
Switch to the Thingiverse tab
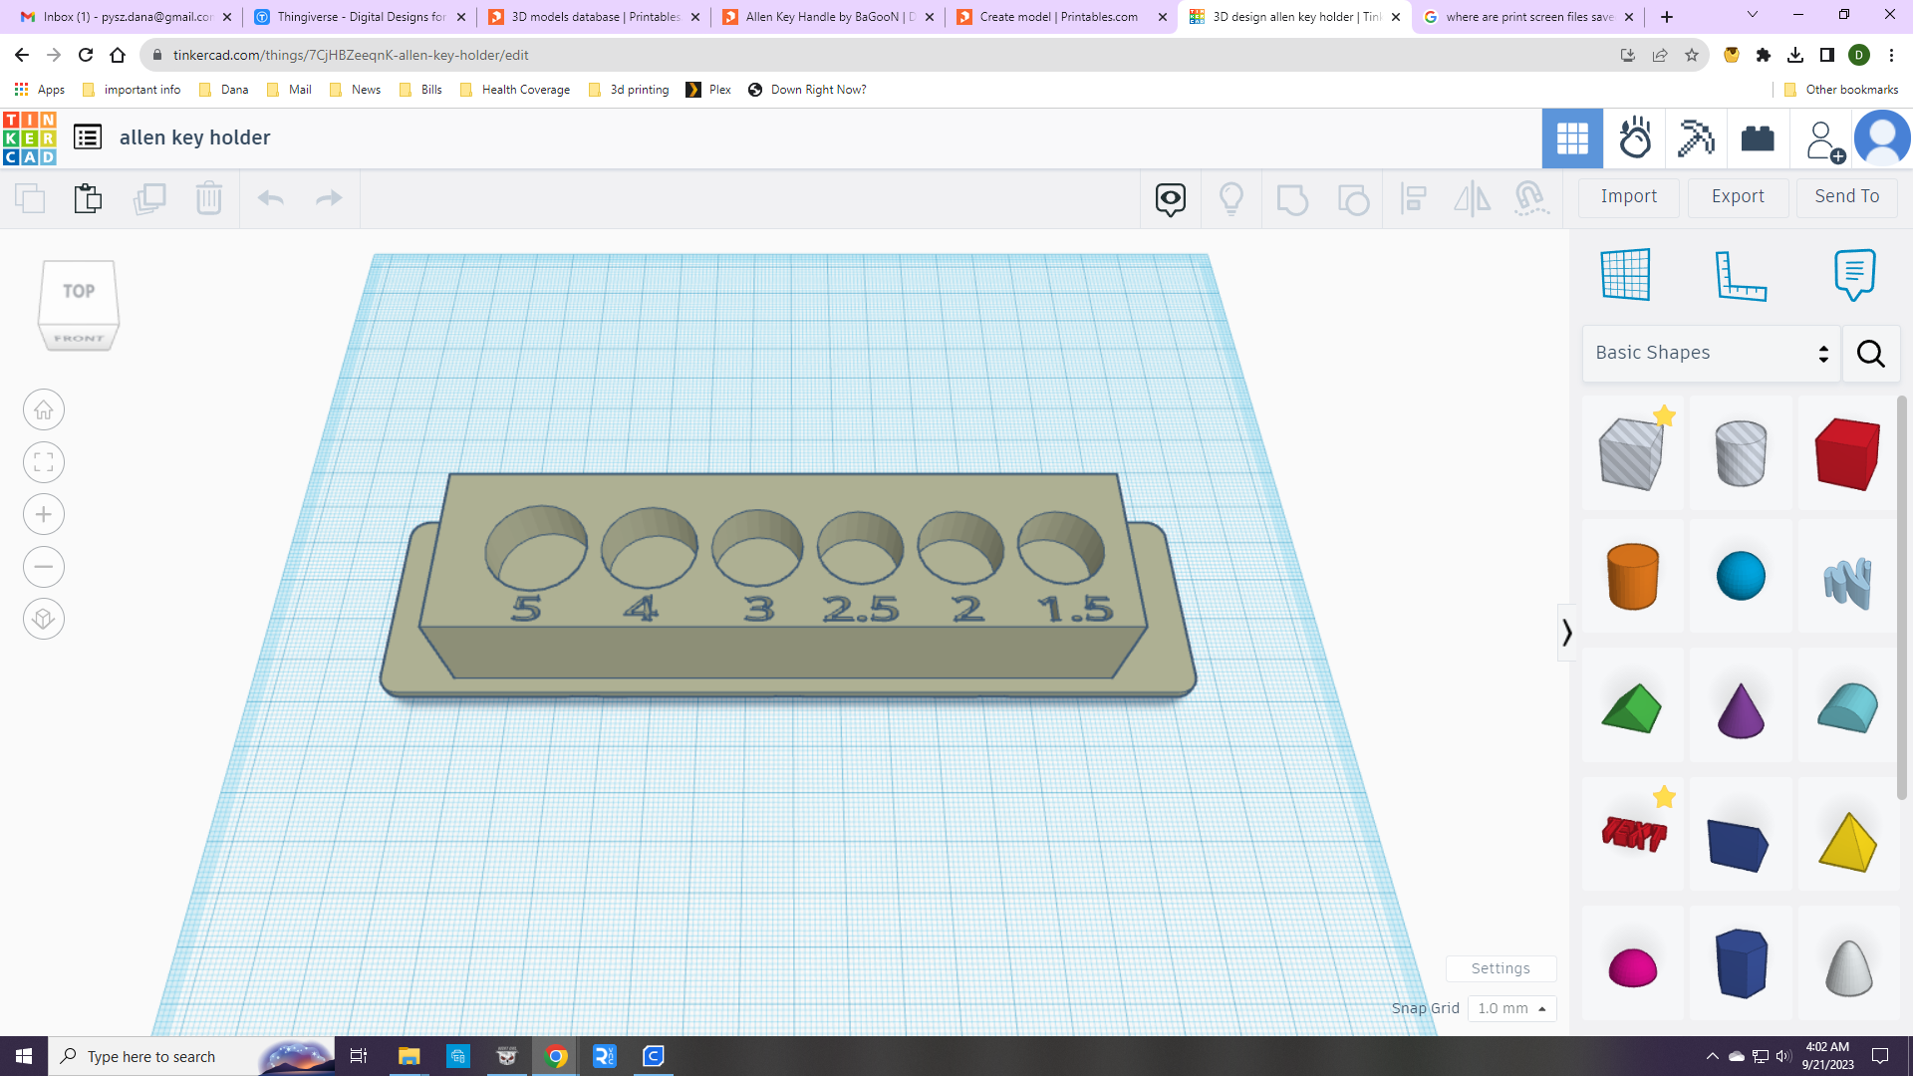click(x=361, y=17)
